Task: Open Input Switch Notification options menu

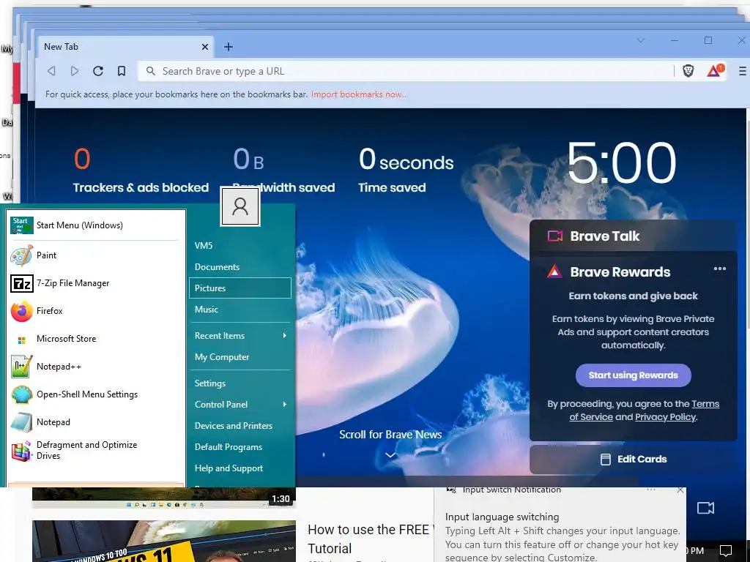Action: [x=651, y=490]
